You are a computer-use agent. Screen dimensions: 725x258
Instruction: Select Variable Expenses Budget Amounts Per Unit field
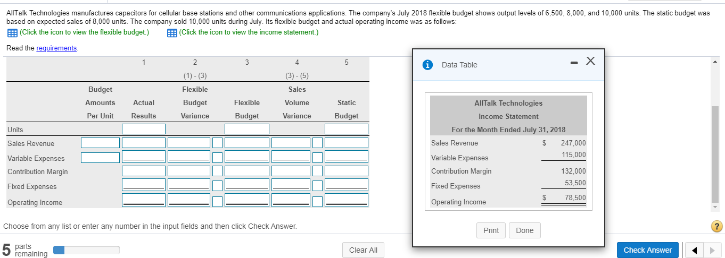[100, 158]
